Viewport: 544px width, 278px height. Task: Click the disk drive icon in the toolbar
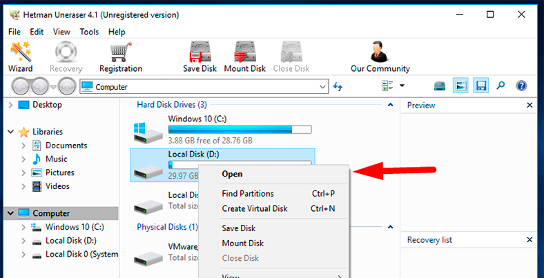[x=440, y=86]
